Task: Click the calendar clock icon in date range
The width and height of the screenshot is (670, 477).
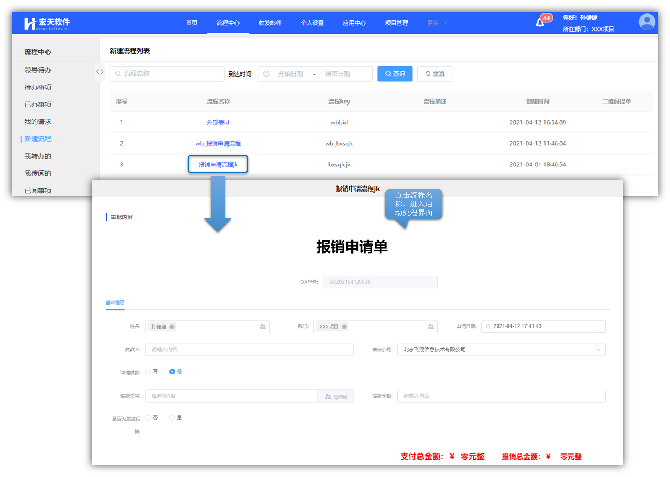Action: [266, 74]
